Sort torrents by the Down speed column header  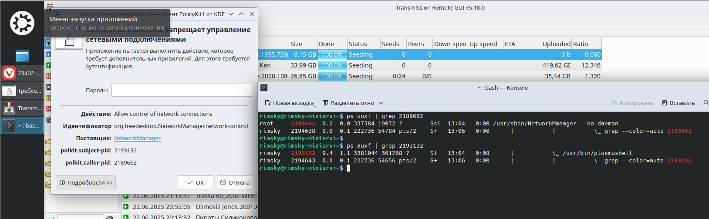450,44
